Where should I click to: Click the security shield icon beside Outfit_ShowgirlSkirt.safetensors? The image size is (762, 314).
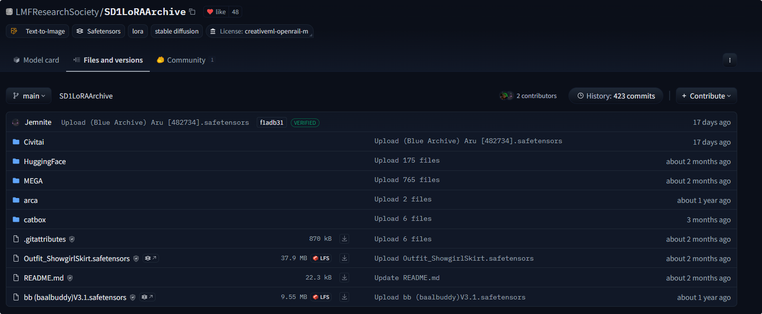click(136, 259)
